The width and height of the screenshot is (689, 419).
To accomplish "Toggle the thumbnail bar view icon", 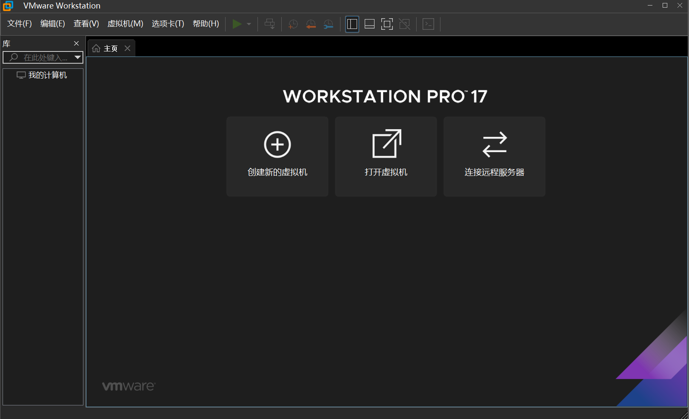I will 369,24.
